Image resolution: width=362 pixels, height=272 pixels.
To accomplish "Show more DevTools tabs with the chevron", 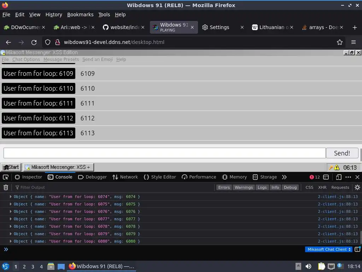I will tap(285, 177).
